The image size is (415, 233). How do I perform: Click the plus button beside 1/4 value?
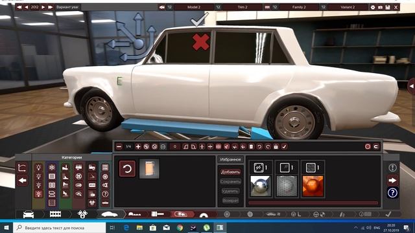[138, 147]
